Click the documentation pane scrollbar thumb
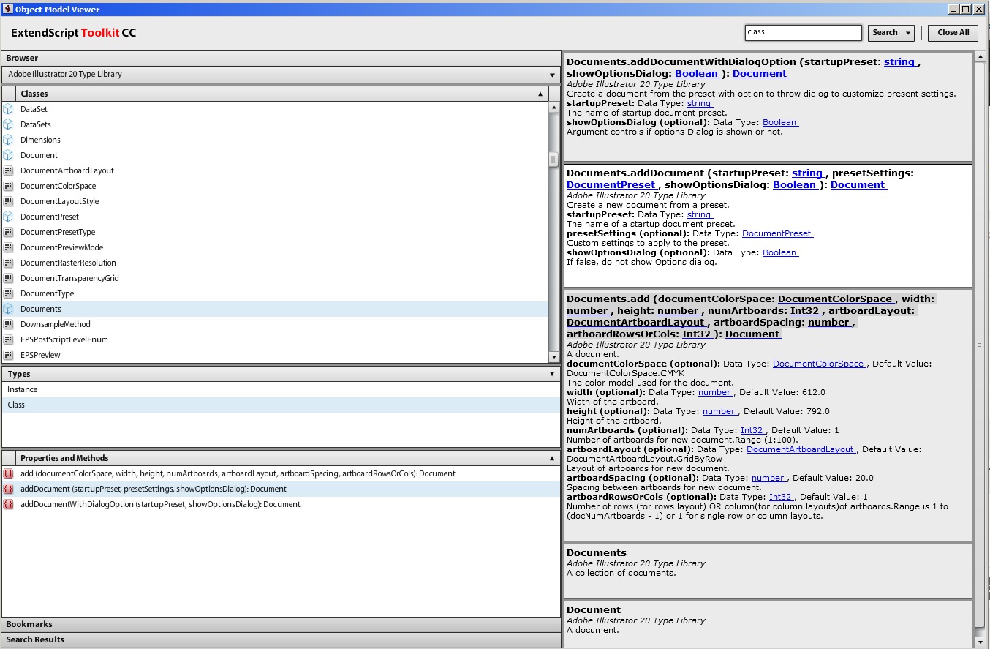 click(x=980, y=345)
